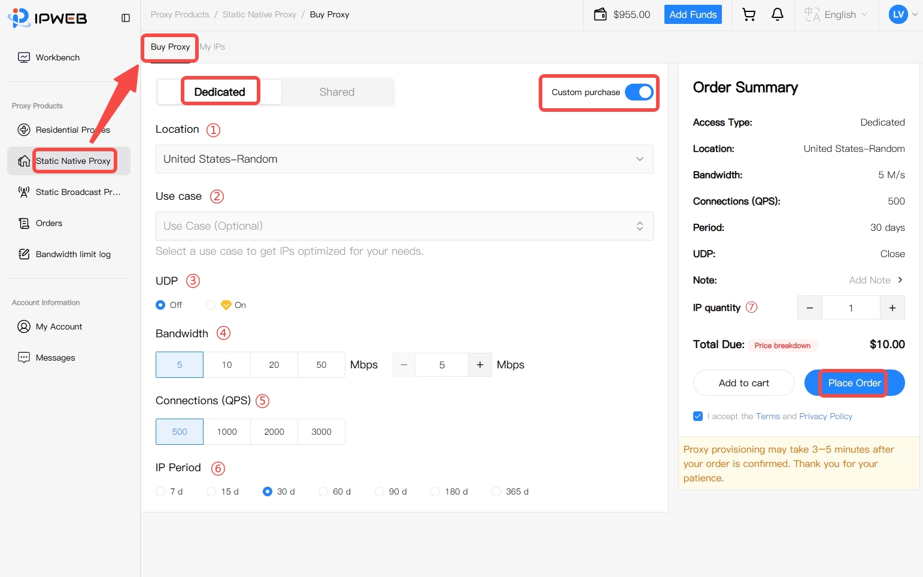Open the Location dropdown

(404, 159)
